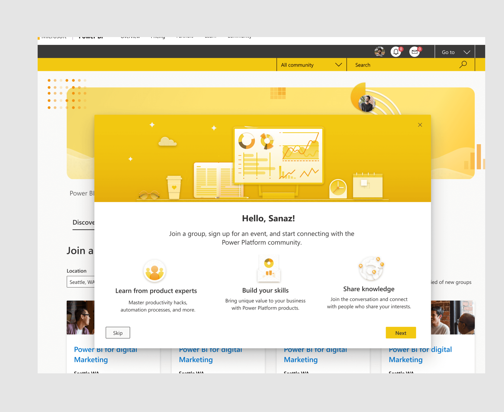504x412 pixels.
Task: Click the search magnifier icon
Action: 463,65
